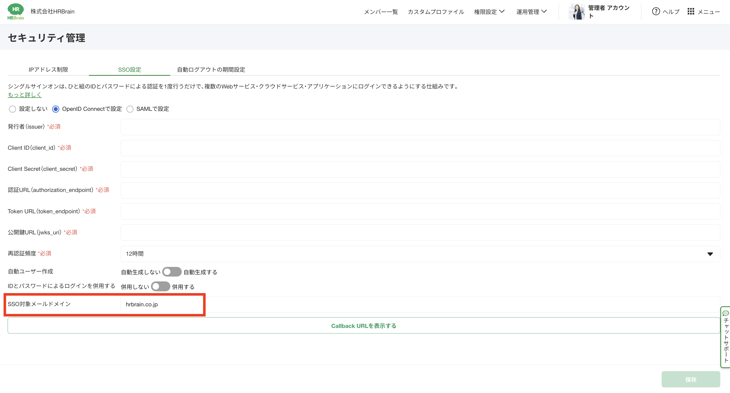Select the 設定しない radio button
730x393 pixels.
click(12, 109)
